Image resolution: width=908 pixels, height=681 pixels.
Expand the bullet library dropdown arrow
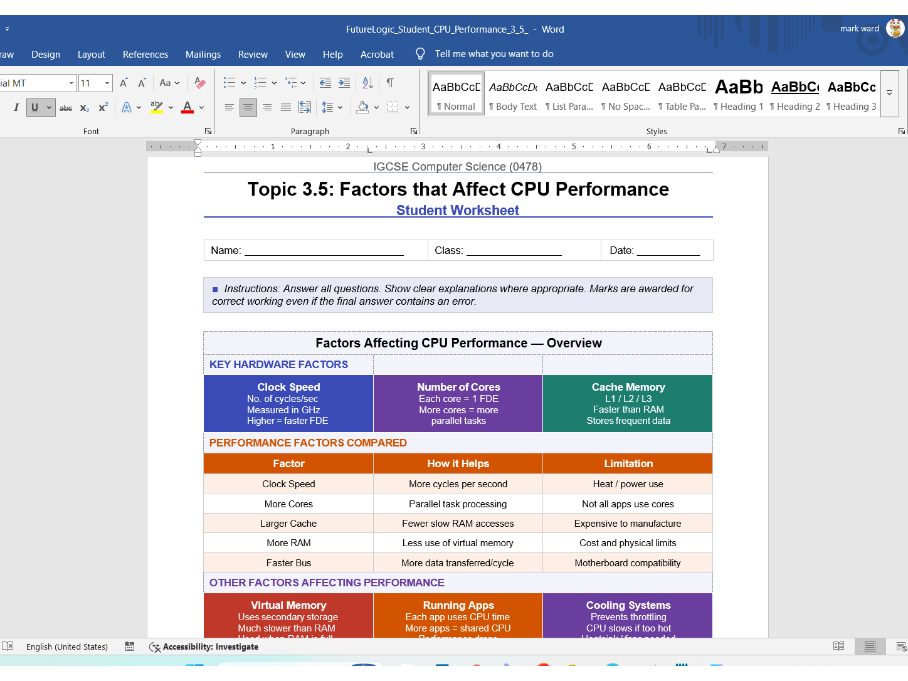tap(243, 83)
